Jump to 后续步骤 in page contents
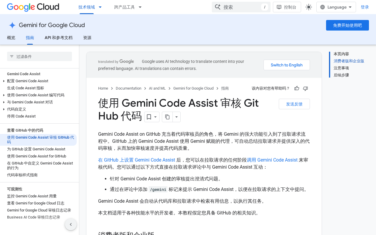This screenshot has height=235, width=376. [x=341, y=75]
